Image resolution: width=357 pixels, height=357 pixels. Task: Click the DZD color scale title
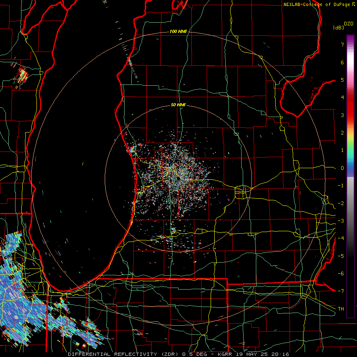point(349,24)
